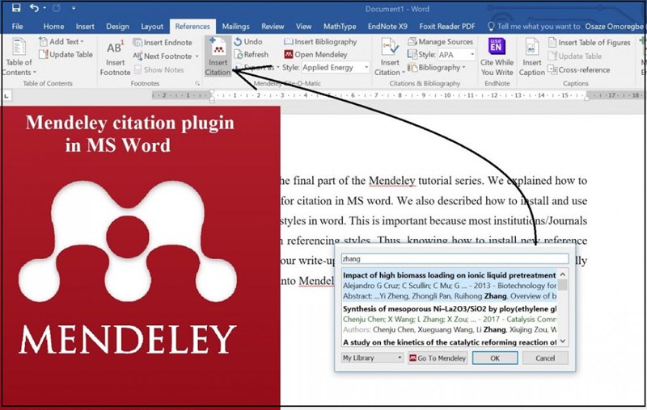Select the References tab
Screen dimensions: 647x410
(192, 27)
